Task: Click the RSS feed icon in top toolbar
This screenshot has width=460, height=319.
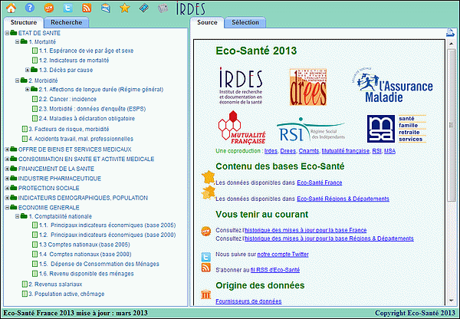Action: click(x=87, y=8)
